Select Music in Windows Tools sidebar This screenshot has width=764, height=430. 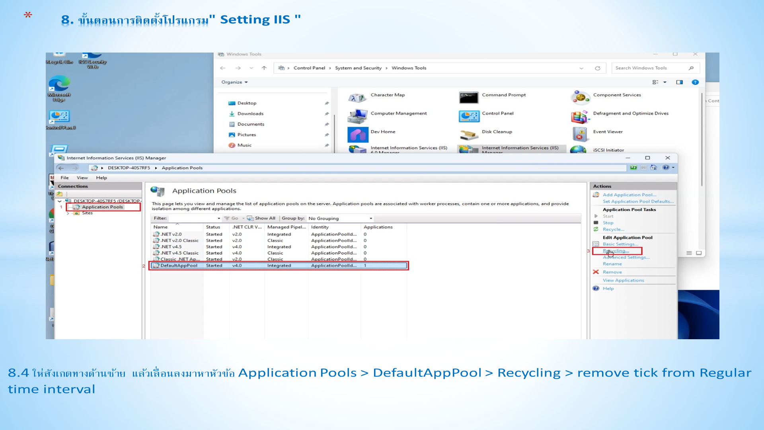(x=244, y=145)
